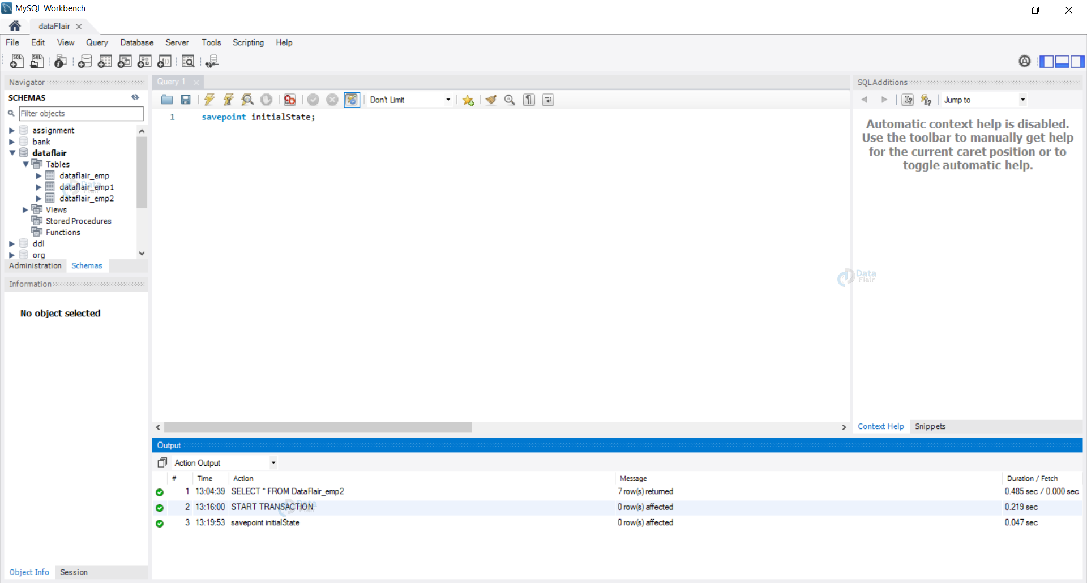Create a new table icon

point(105,61)
